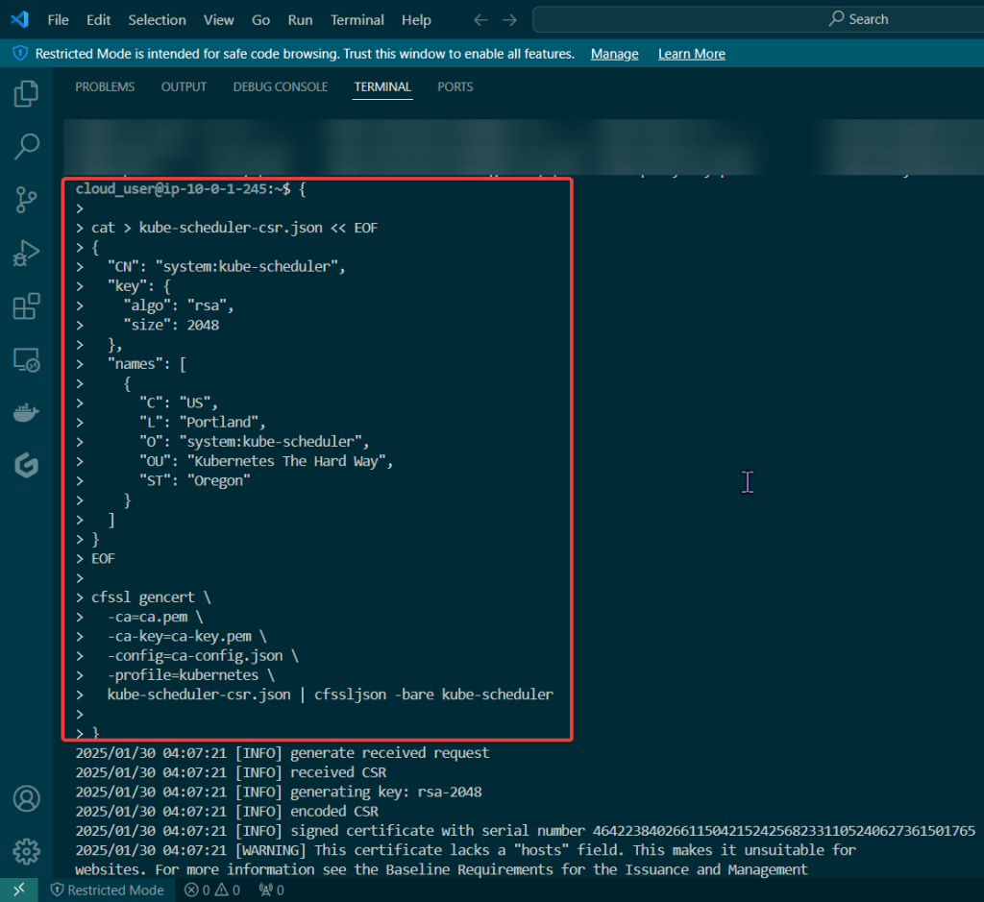The height and width of the screenshot is (902, 984).
Task: Open the Run and Debug view
Action: pyautogui.click(x=26, y=254)
